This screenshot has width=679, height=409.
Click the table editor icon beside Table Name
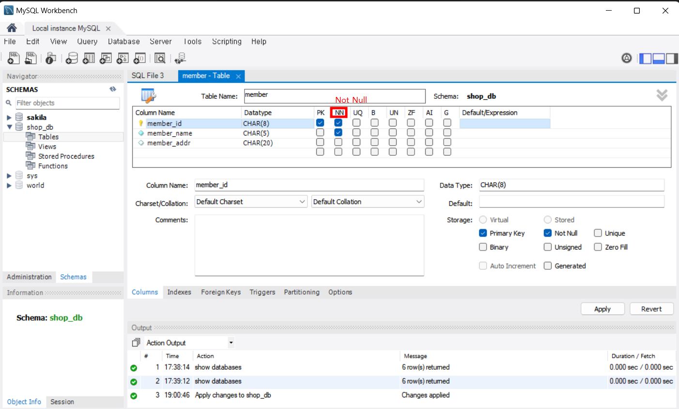click(148, 95)
